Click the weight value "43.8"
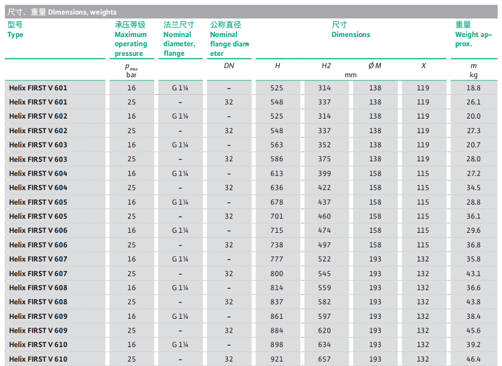The height and width of the screenshot is (366, 502). click(x=474, y=302)
